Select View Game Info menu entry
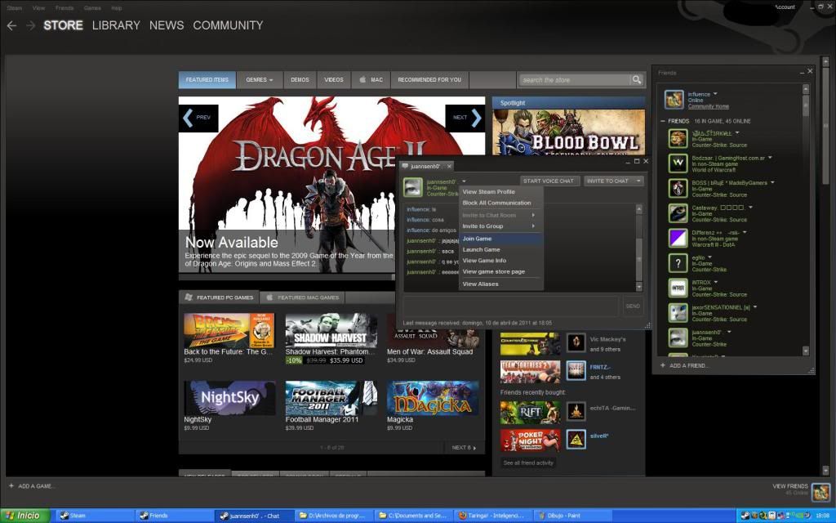This screenshot has width=836, height=523. pyautogui.click(x=500, y=261)
